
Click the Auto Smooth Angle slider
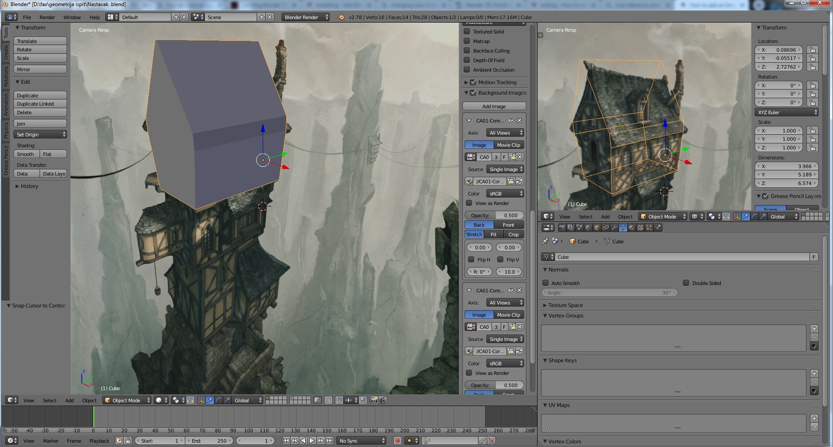(x=609, y=292)
